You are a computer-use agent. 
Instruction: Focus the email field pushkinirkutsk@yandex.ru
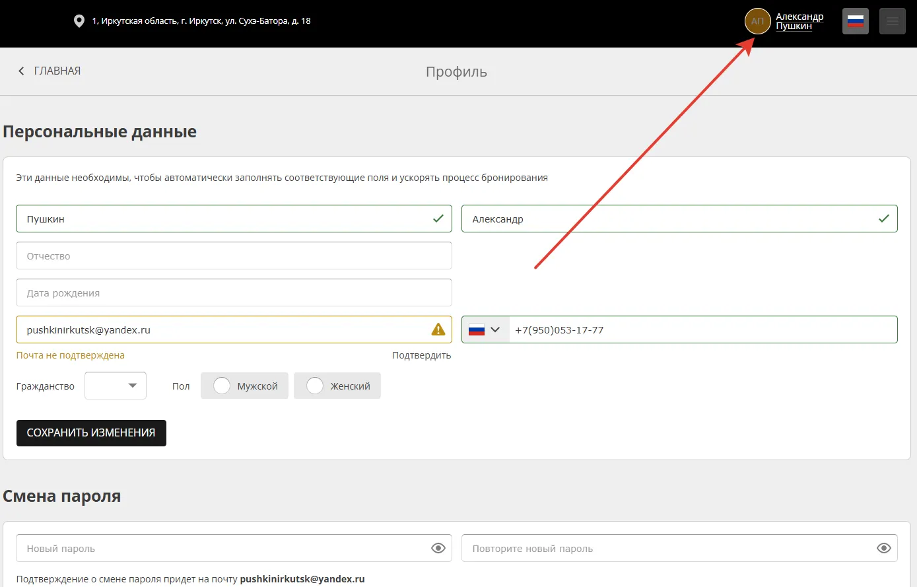point(234,329)
